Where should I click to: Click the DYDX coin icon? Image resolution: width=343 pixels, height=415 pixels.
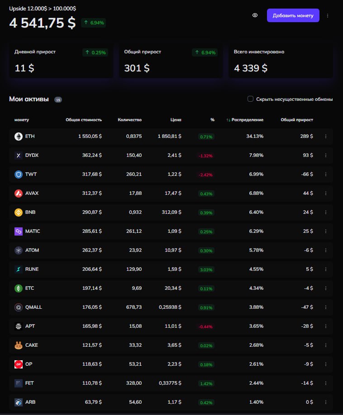(19, 155)
